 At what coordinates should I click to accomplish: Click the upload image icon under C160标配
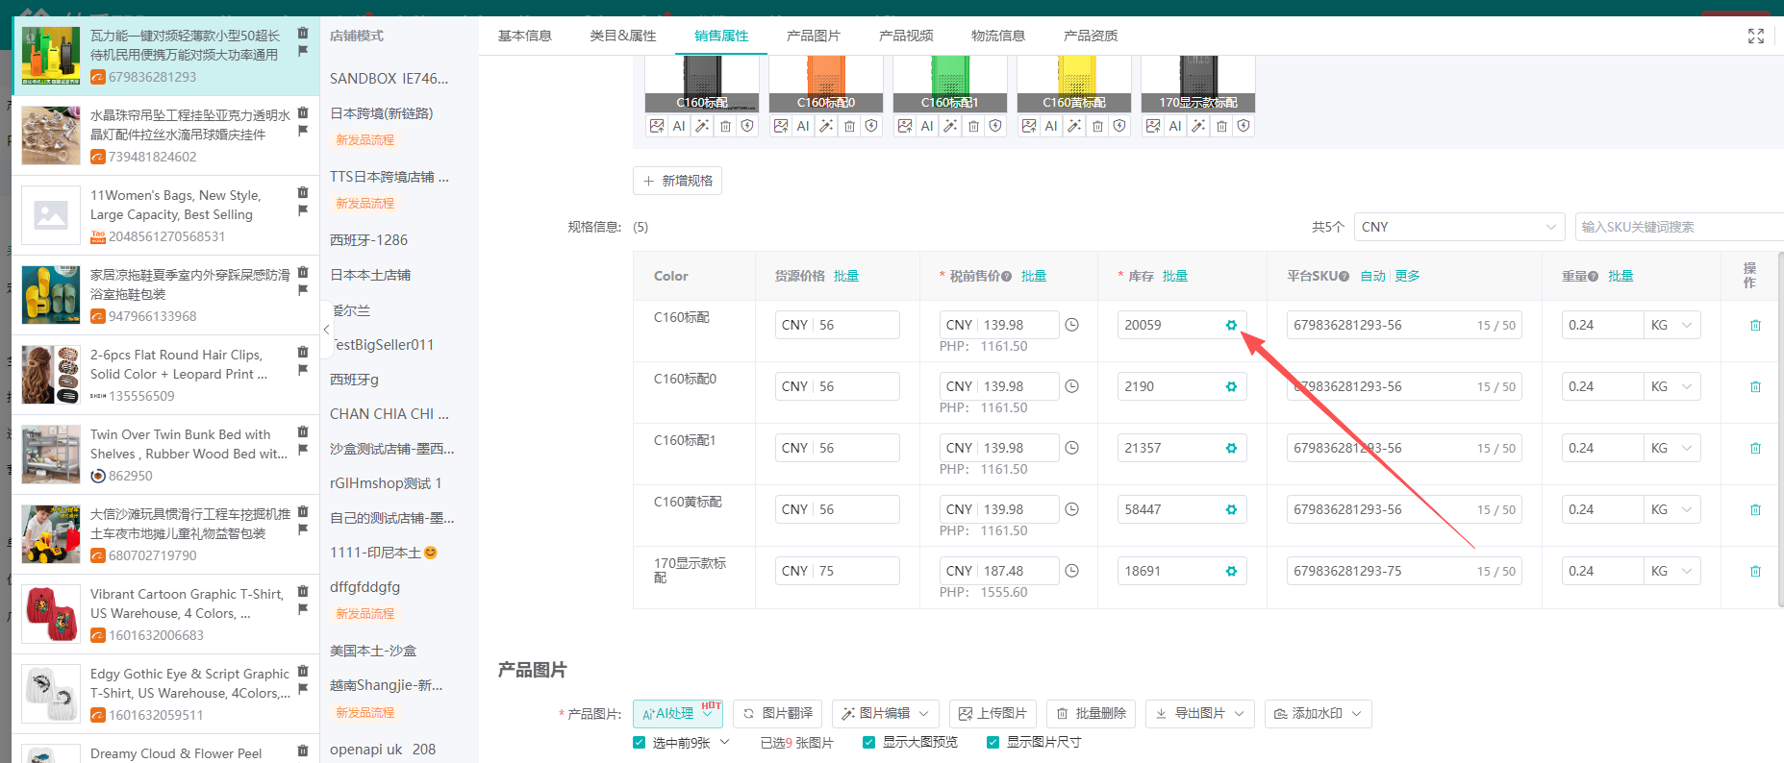(657, 126)
